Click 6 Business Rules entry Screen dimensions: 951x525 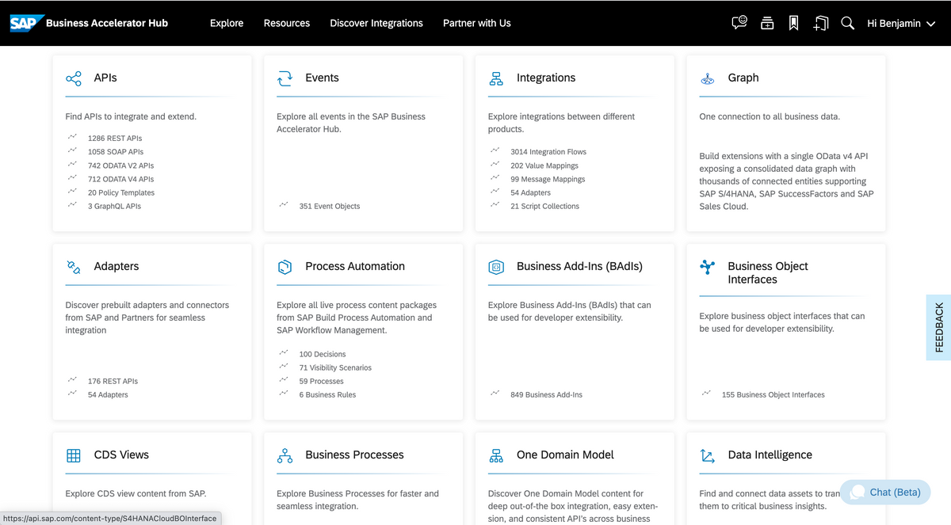tap(327, 394)
